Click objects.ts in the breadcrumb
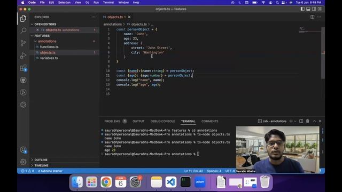This screenshot has width=342, height=192. click(x=139, y=24)
